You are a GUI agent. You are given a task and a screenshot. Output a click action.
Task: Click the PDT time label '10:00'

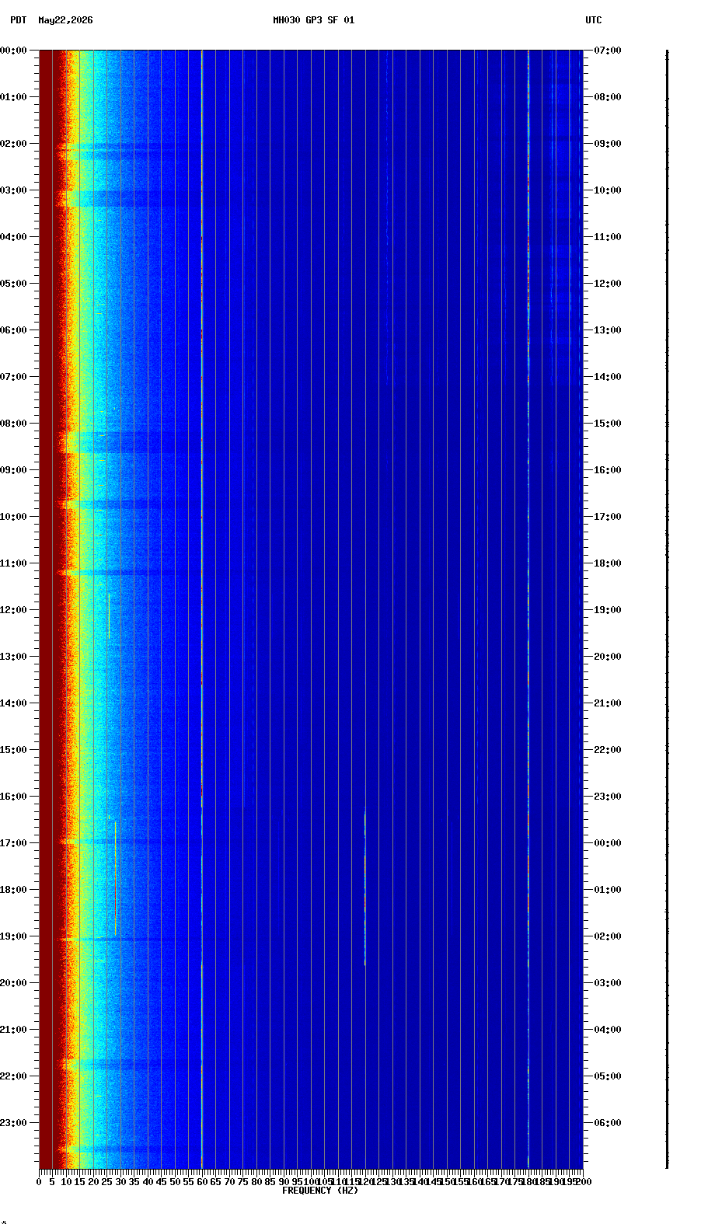(x=13, y=517)
